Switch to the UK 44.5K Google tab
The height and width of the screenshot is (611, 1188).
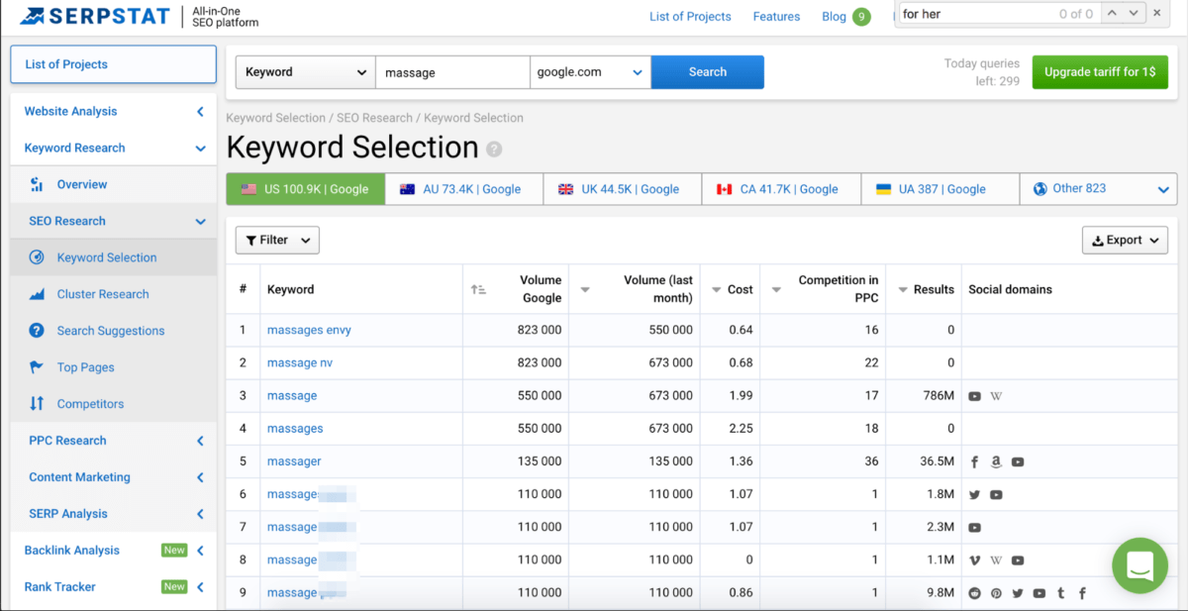click(622, 189)
